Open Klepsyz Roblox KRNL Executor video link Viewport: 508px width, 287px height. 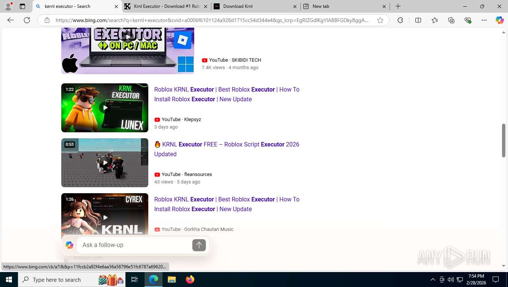click(227, 94)
